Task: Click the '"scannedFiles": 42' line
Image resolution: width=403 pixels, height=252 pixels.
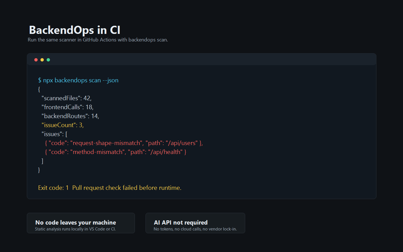Action: [x=67, y=98]
